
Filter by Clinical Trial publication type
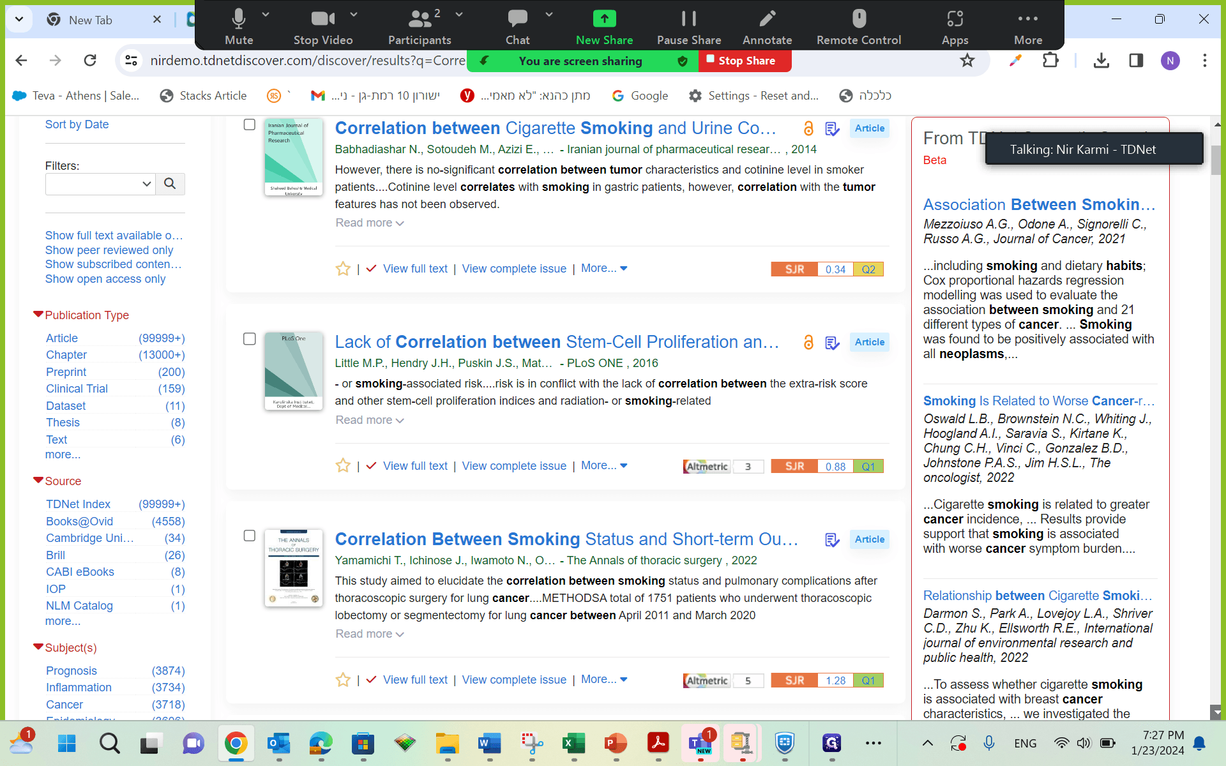click(77, 389)
